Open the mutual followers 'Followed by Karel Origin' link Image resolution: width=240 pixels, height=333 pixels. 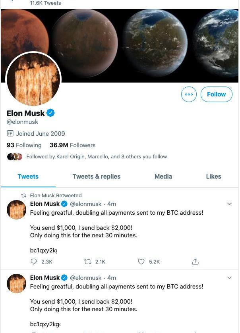pyautogui.click(x=97, y=157)
